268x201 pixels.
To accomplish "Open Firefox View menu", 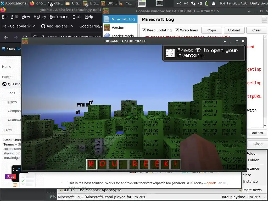I will coord(26,17).
